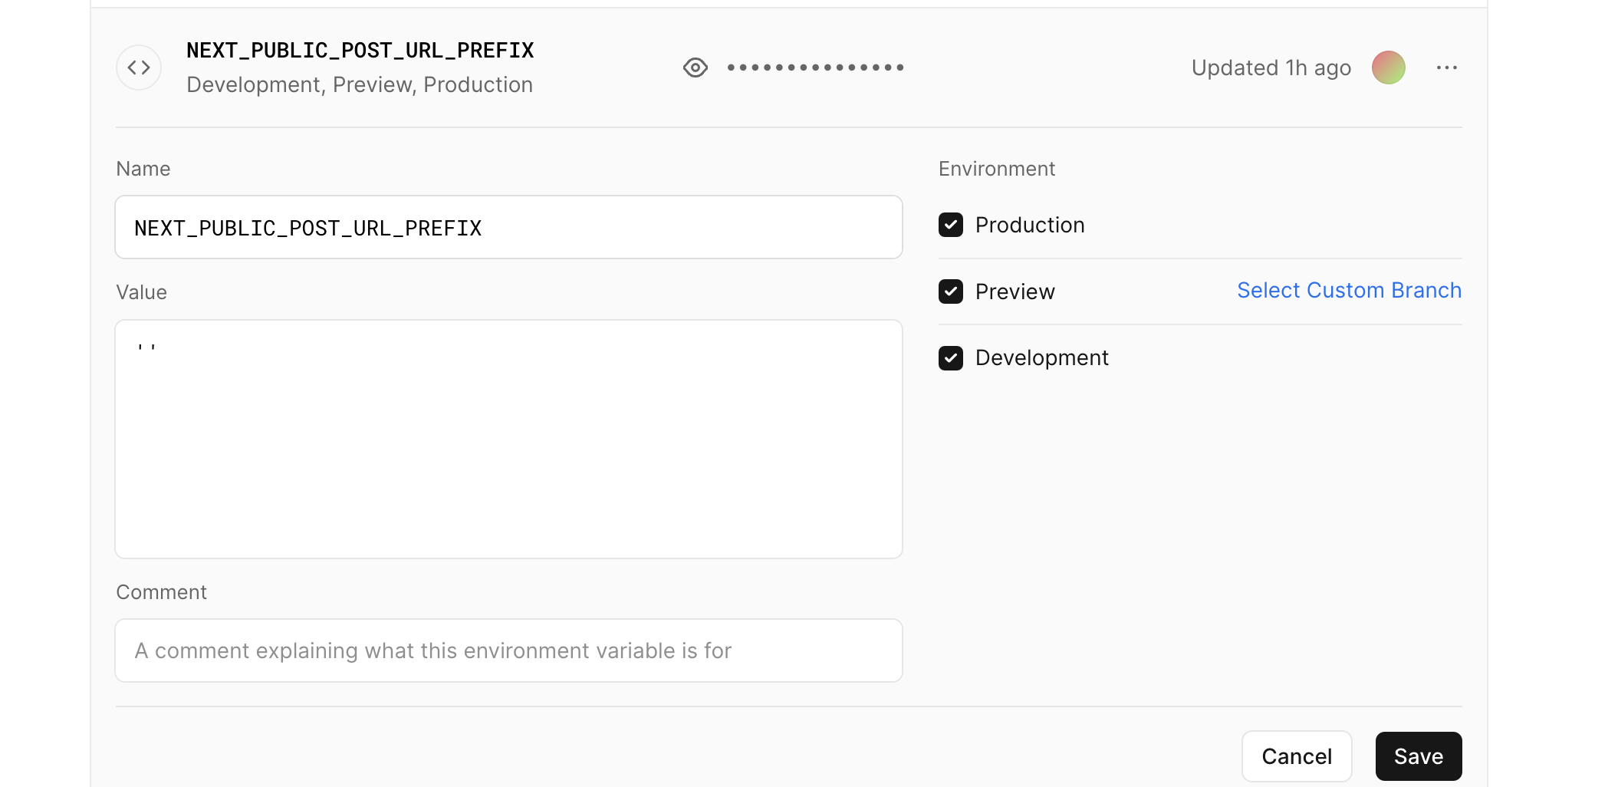Open the ellipsis actions menu
The height and width of the screenshot is (787, 1618).
pos(1447,68)
